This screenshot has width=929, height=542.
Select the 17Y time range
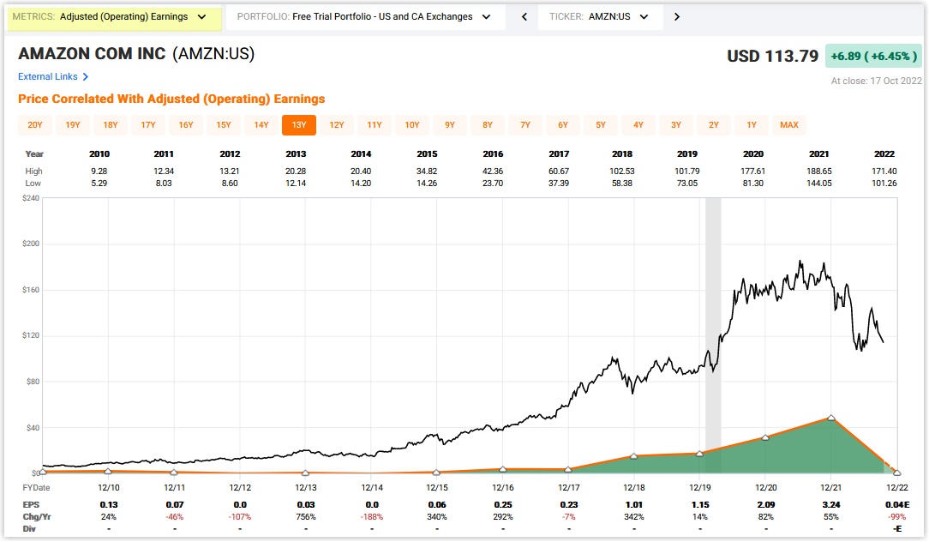click(148, 125)
